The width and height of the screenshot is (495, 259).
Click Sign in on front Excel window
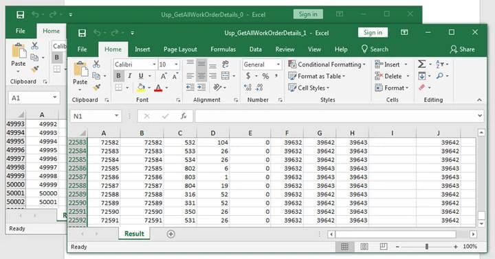[373, 32]
